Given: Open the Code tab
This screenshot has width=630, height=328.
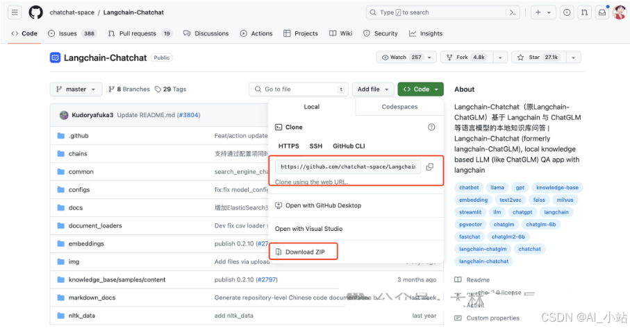Looking at the screenshot, I should coord(24,33).
